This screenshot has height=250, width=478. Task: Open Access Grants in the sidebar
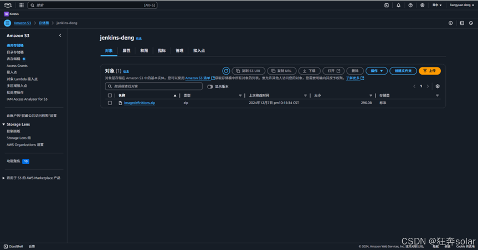tap(17, 66)
